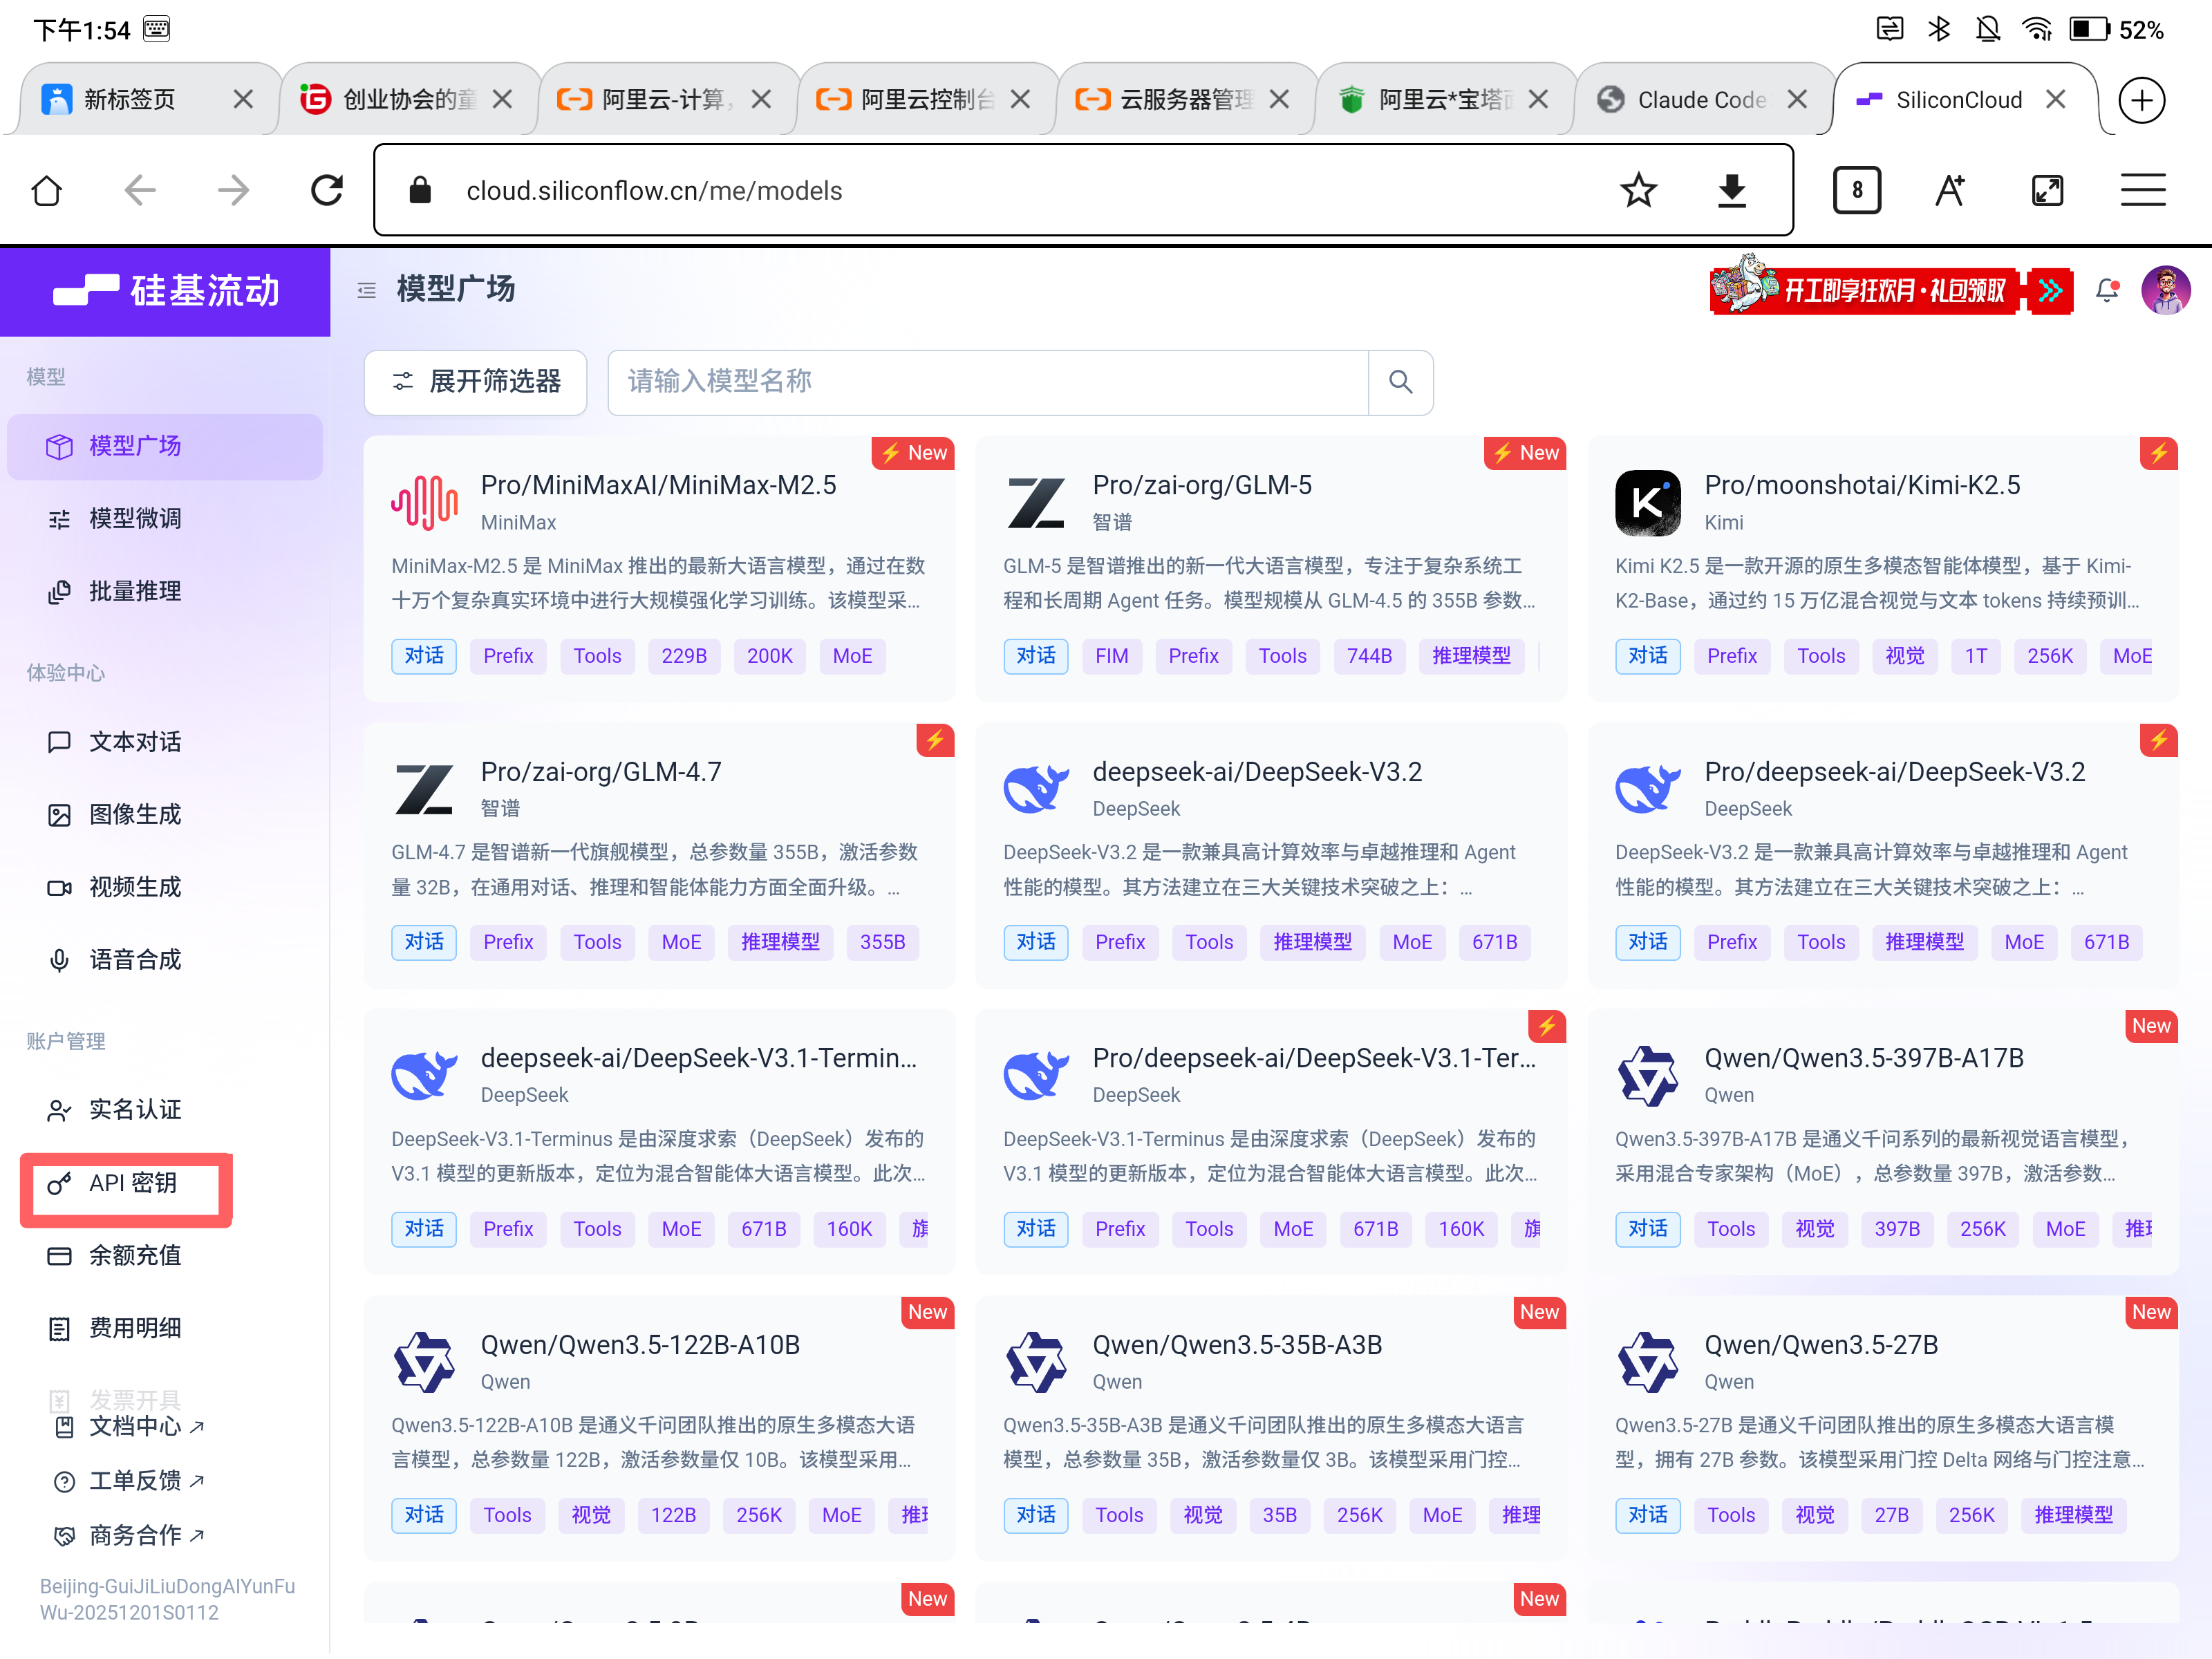
Task: Click the search magnifier icon
Action: pyautogui.click(x=1400, y=382)
